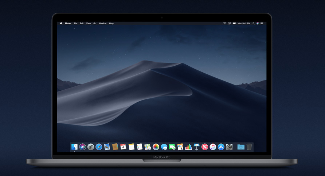Click the AirPlay display icon
The image size is (325, 176).
pyautogui.click(x=229, y=23)
